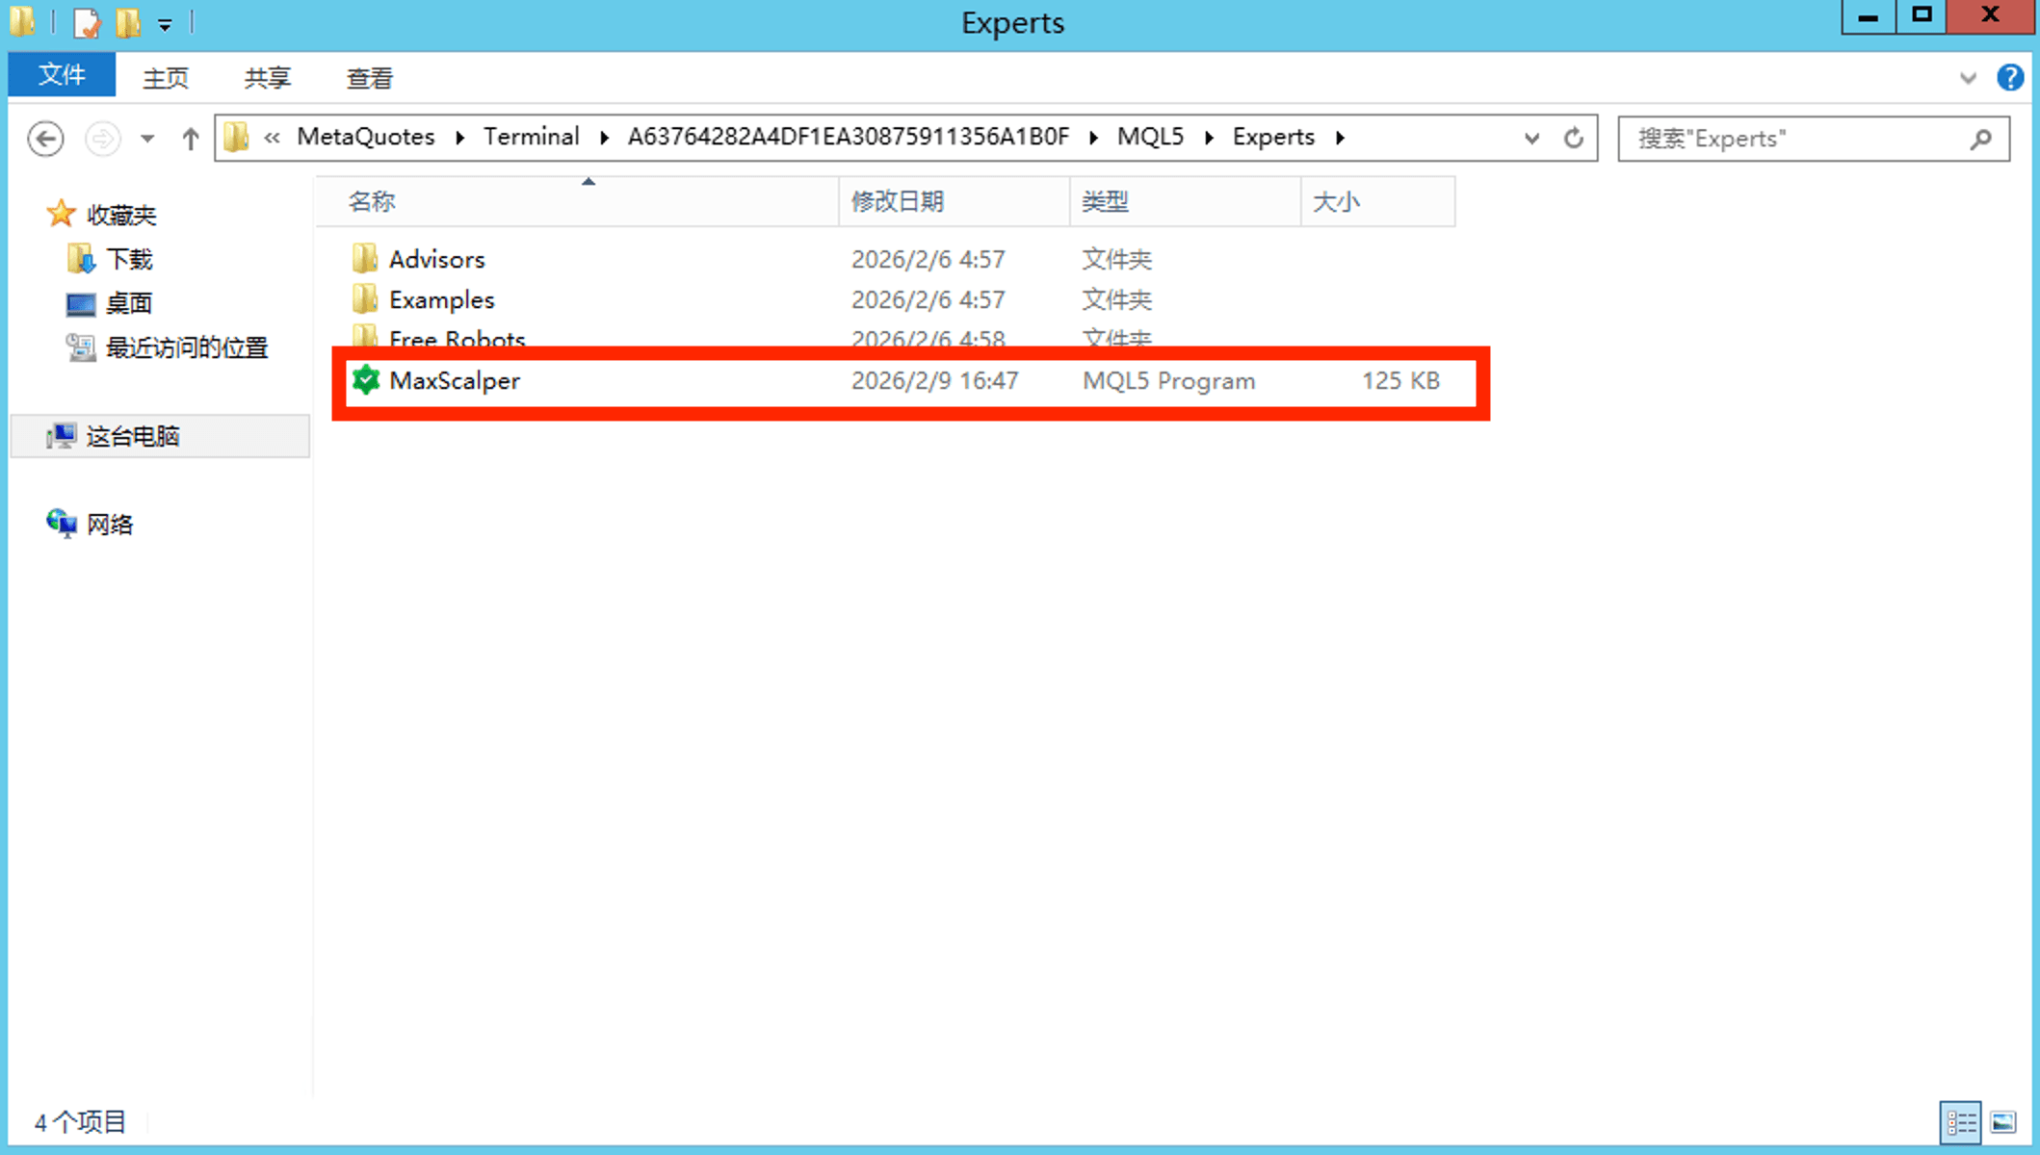Click the Back navigation arrow
Viewport: 2040px width, 1155px height.
click(x=45, y=139)
